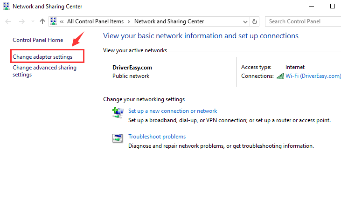Open the Wi-Fi (DriverEasy.com) connection link
The height and width of the screenshot is (200, 341).
click(x=313, y=76)
